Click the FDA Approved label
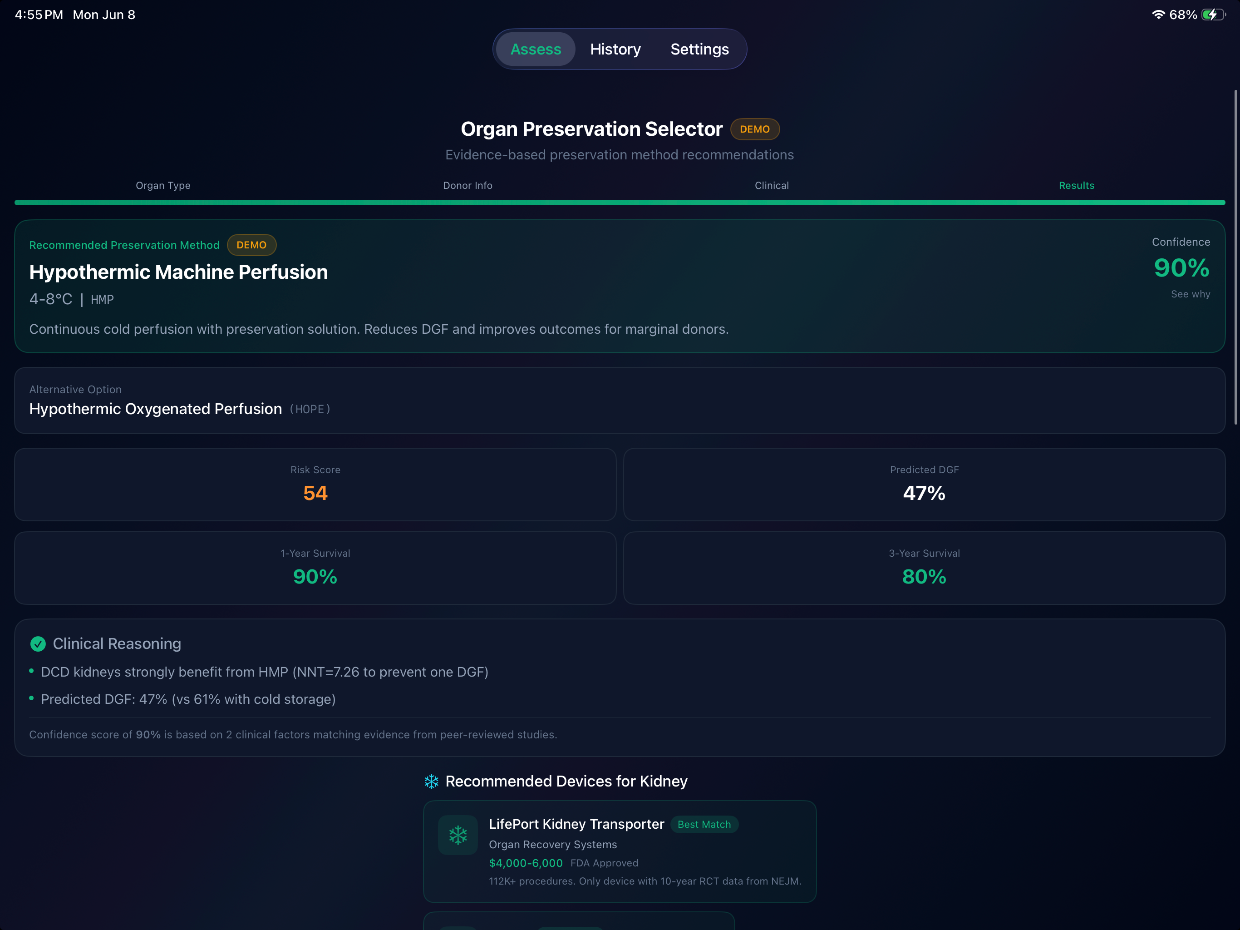Screen dimensions: 1240x930 (x=604, y=863)
